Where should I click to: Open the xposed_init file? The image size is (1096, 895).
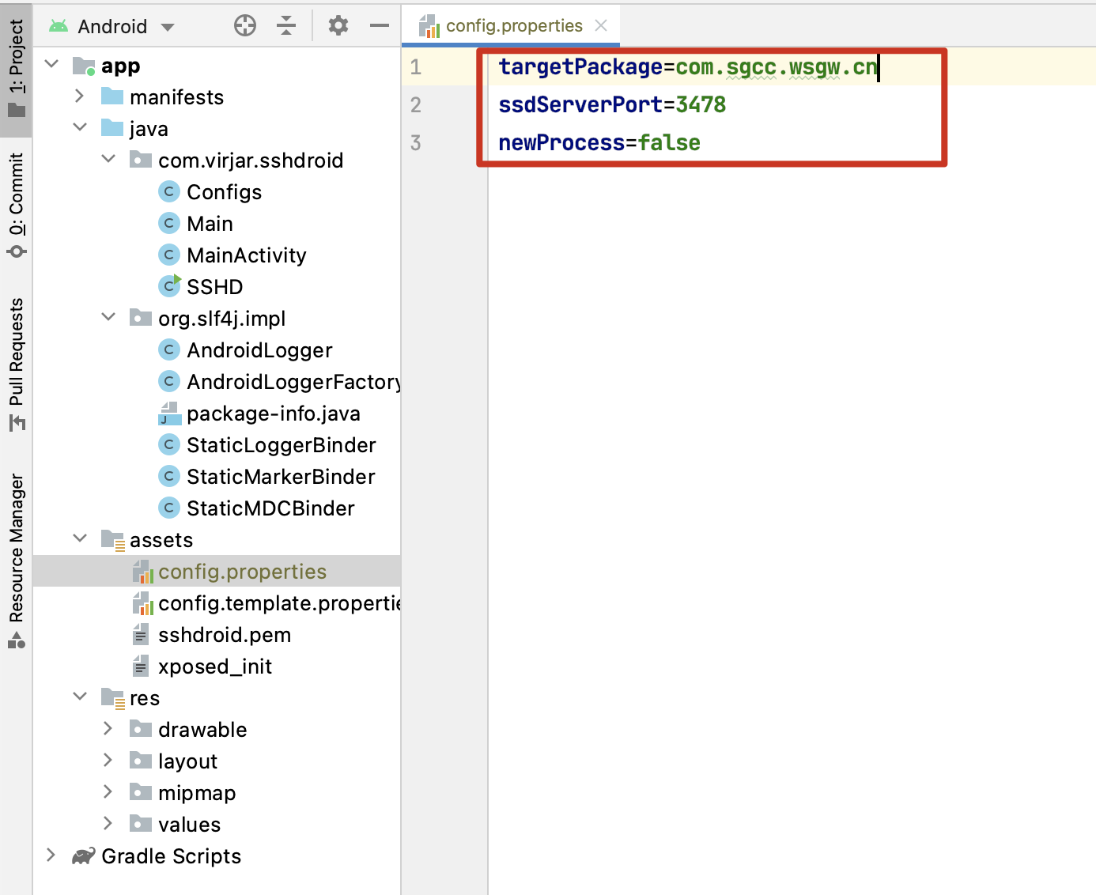[214, 667]
